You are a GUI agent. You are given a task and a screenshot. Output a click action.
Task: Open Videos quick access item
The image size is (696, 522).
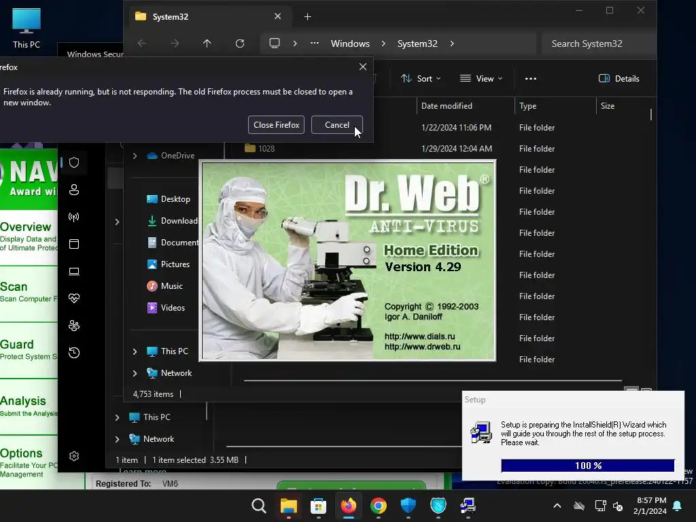(x=166, y=308)
